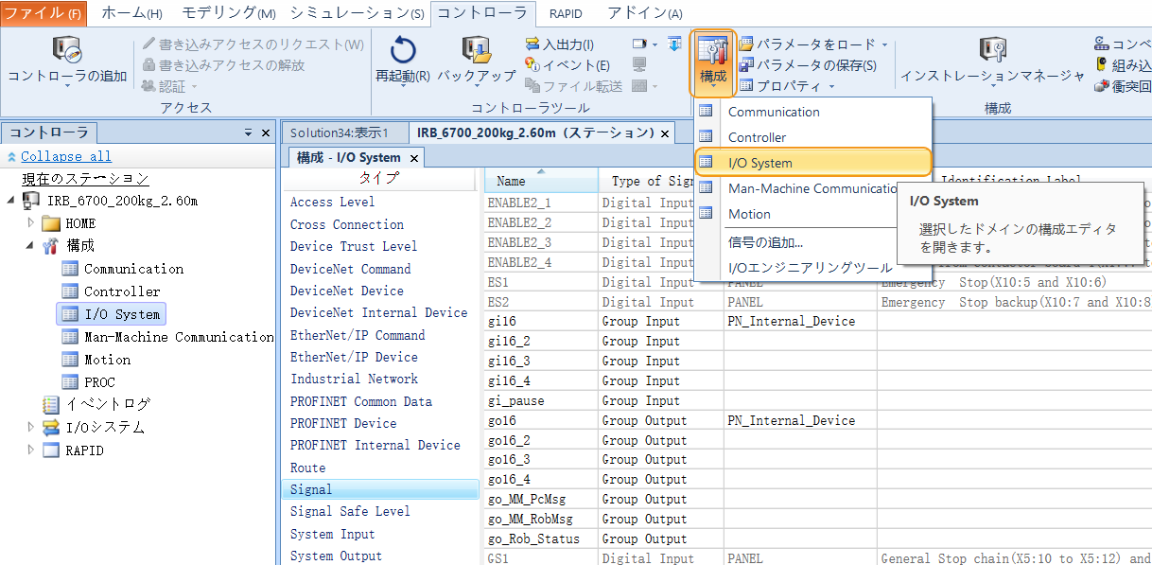1152x565 pixels.
Task: Open the イベント events icon
Action: (532, 65)
